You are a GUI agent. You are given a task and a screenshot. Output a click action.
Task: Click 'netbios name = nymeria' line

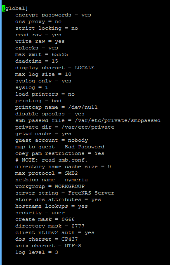click(52, 180)
